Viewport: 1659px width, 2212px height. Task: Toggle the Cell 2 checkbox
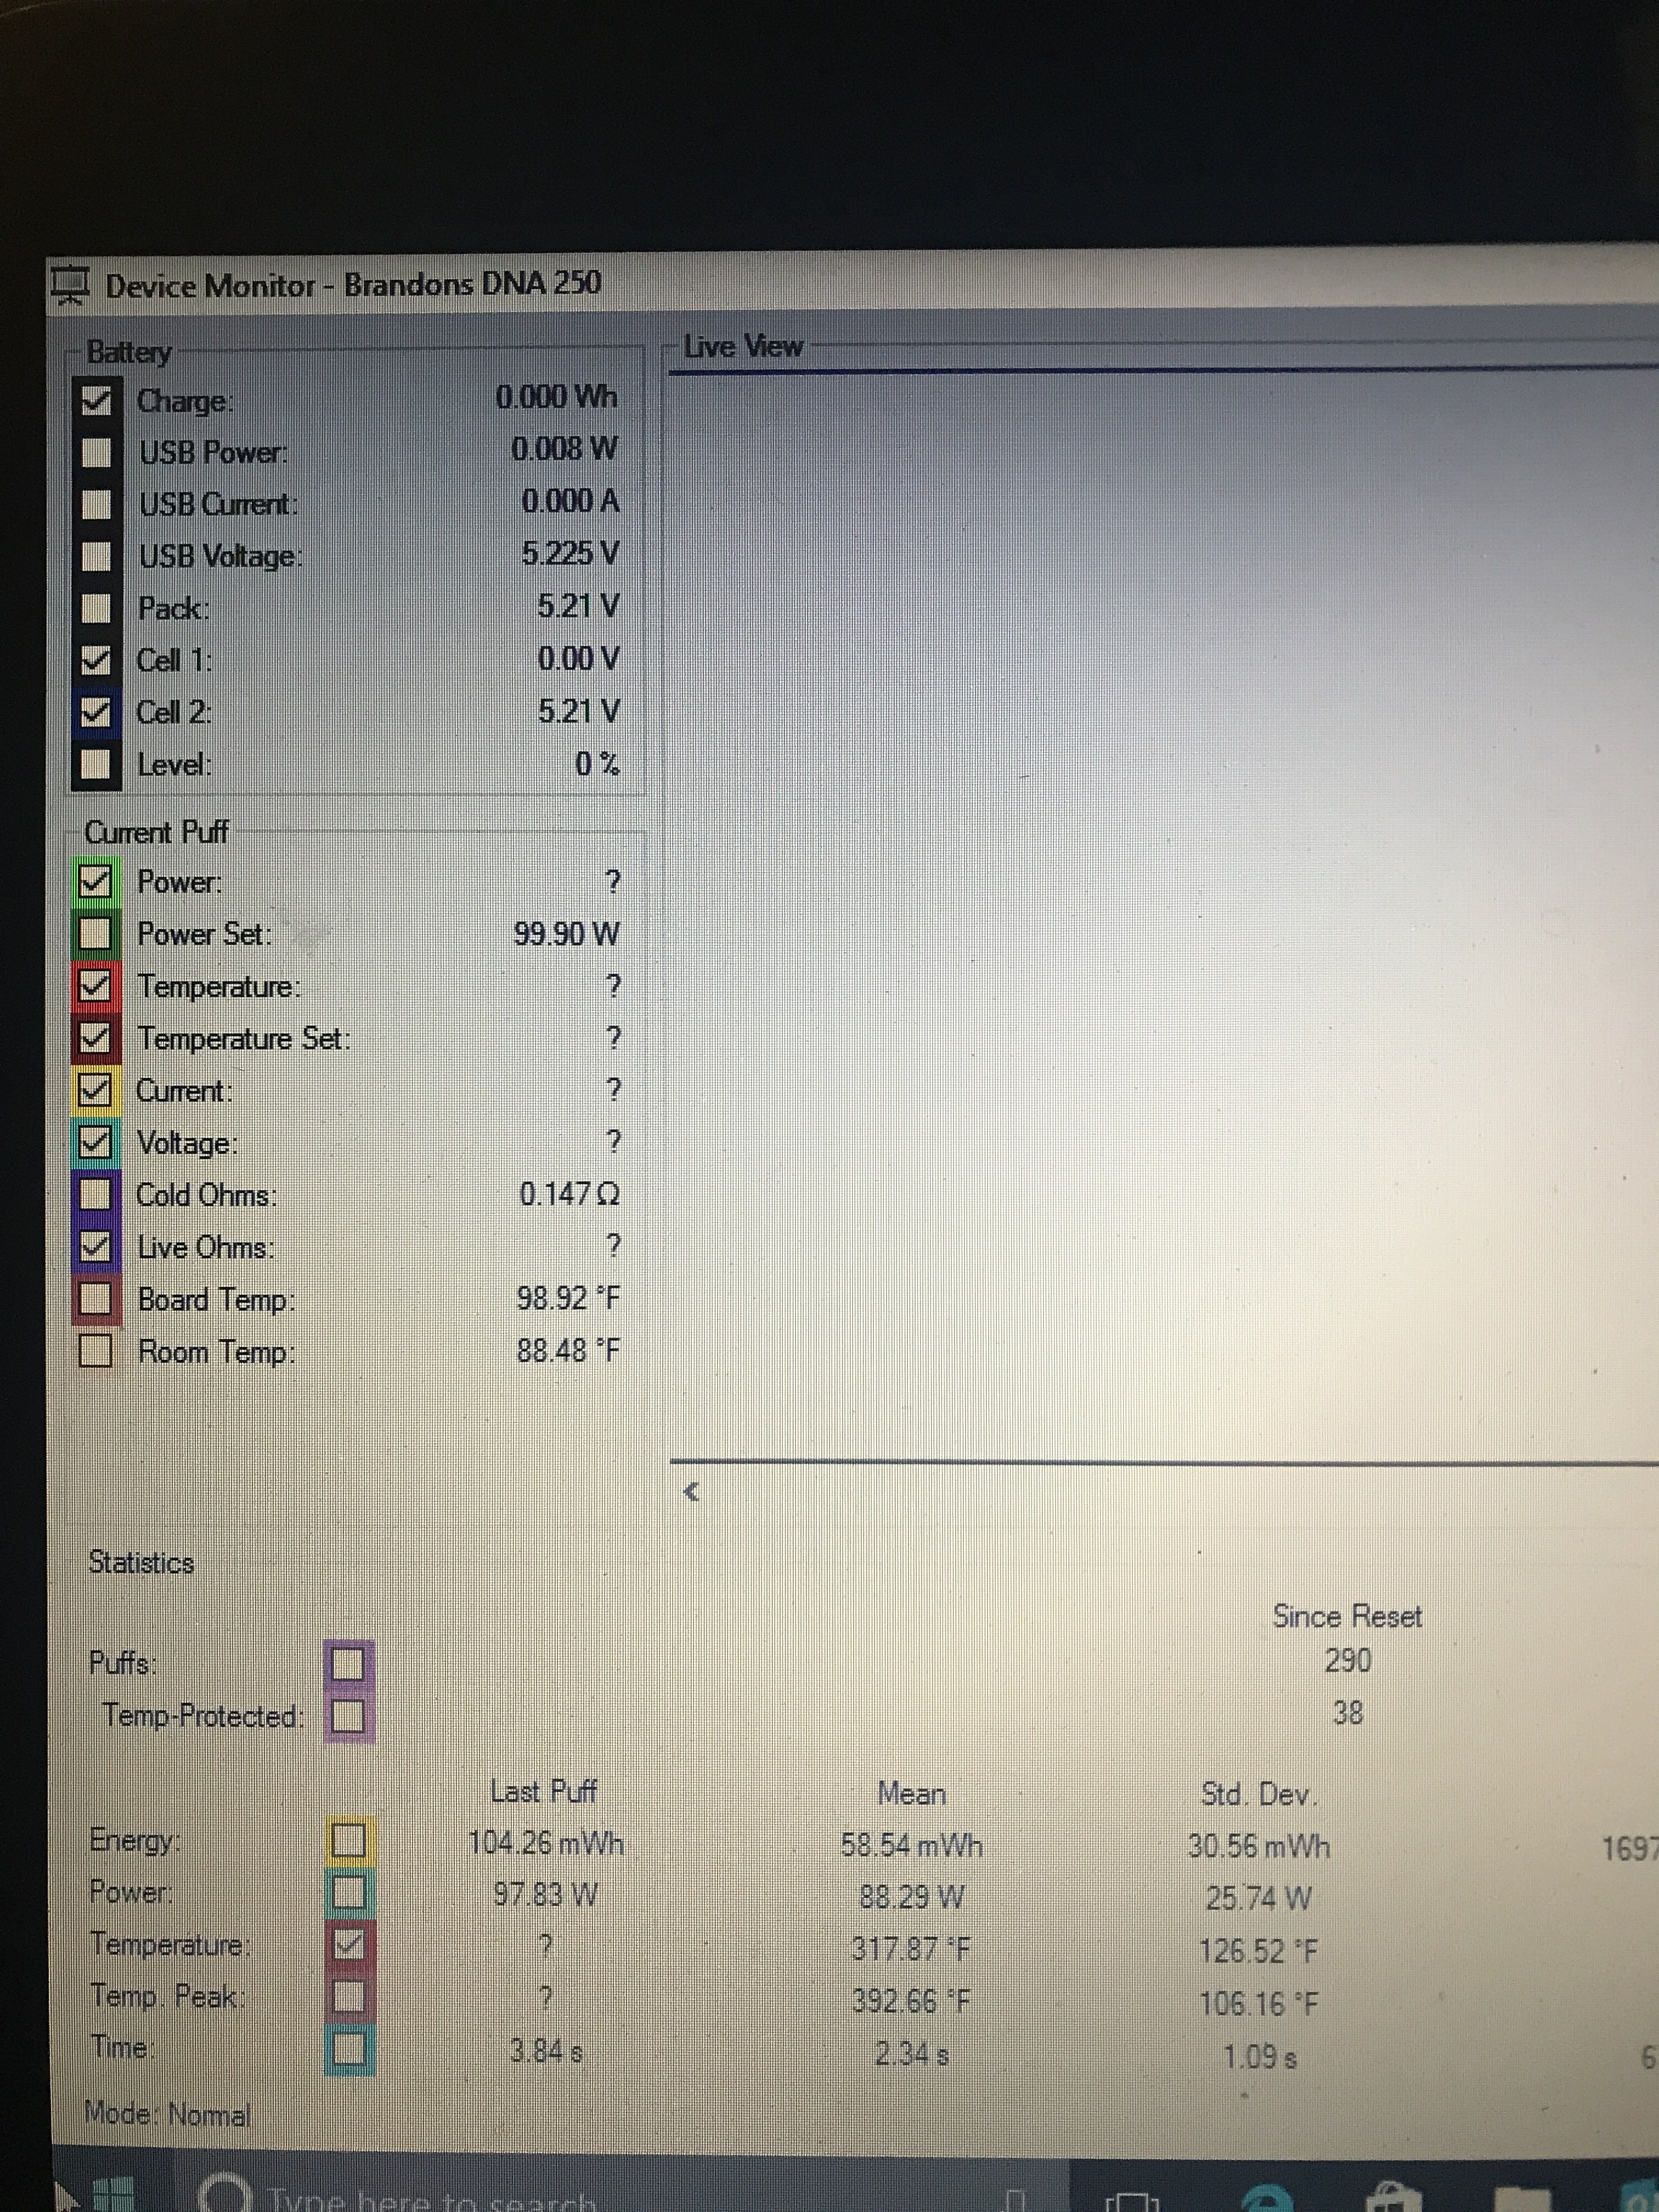tap(95, 712)
